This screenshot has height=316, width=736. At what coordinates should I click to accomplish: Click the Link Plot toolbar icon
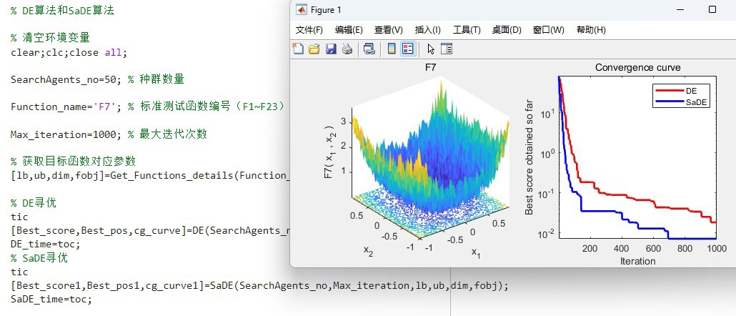click(x=369, y=49)
